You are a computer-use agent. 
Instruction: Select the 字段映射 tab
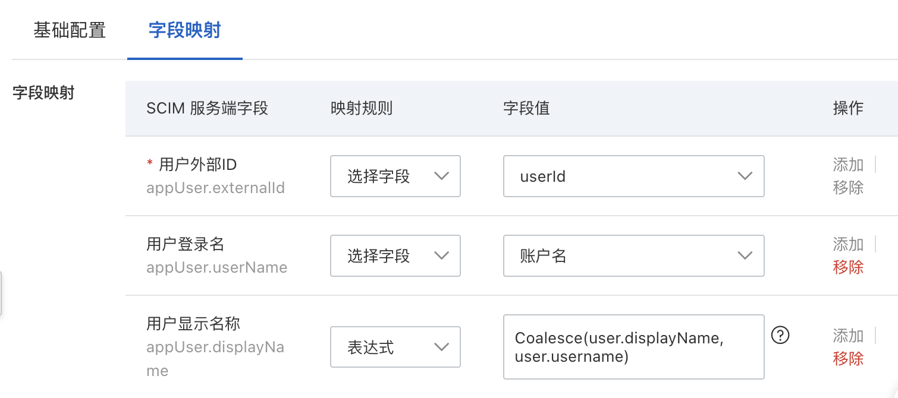[184, 30]
